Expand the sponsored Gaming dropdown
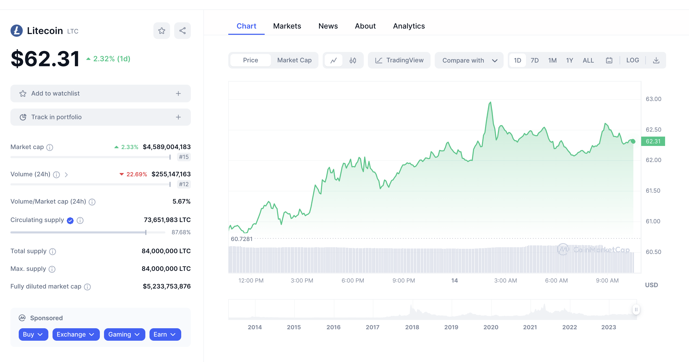689x362 pixels. pos(124,334)
